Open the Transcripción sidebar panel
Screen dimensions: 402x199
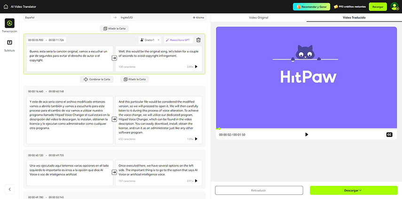(x=9, y=24)
